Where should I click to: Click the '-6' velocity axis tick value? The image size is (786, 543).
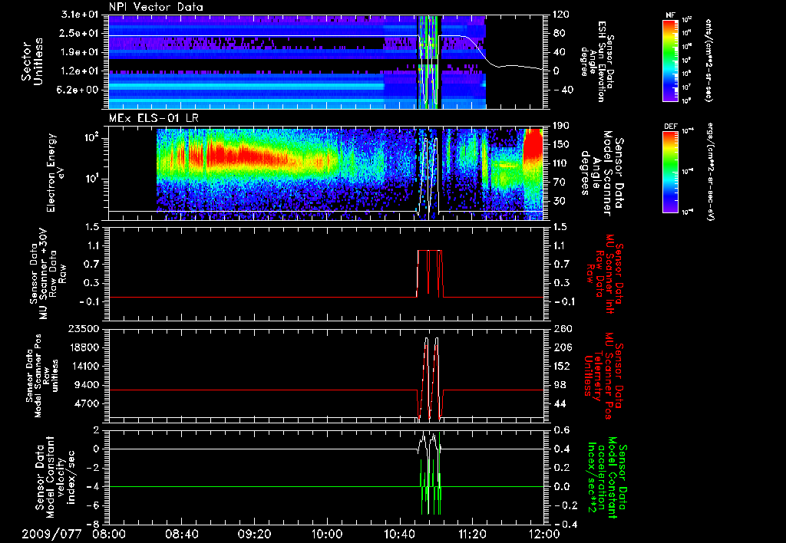tap(93, 505)
